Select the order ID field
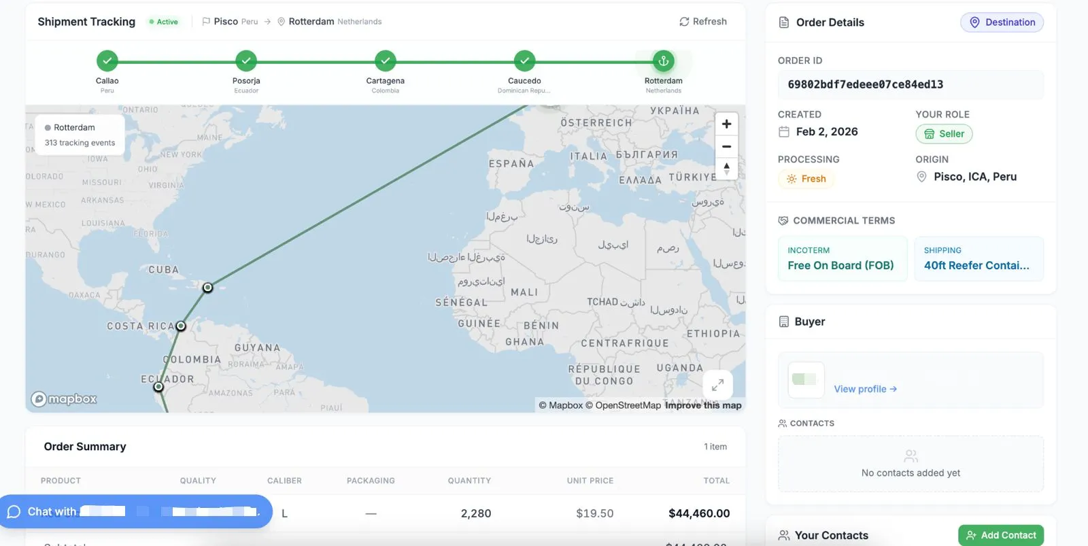This screenshot has height=546, width=1088. [x=911, y=84]
